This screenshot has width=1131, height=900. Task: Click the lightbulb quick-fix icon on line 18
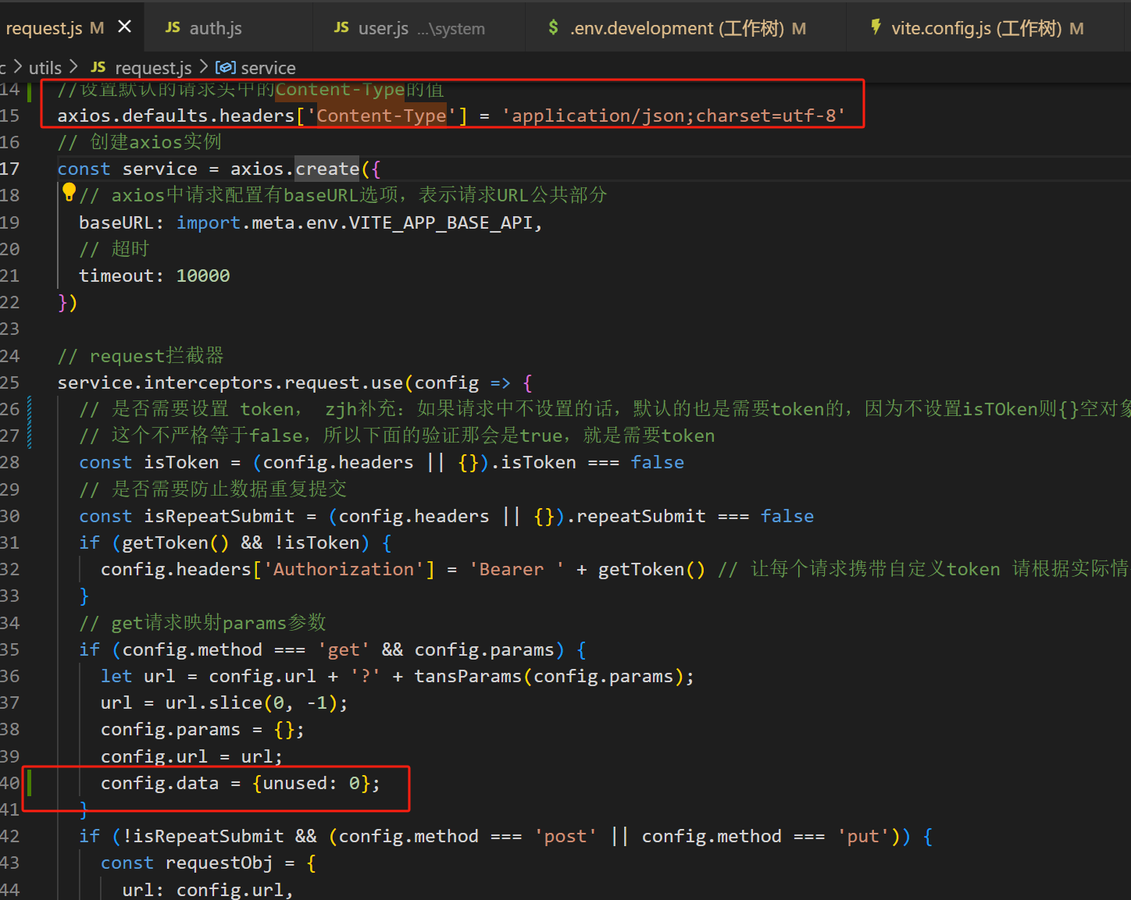click(69, 191)
